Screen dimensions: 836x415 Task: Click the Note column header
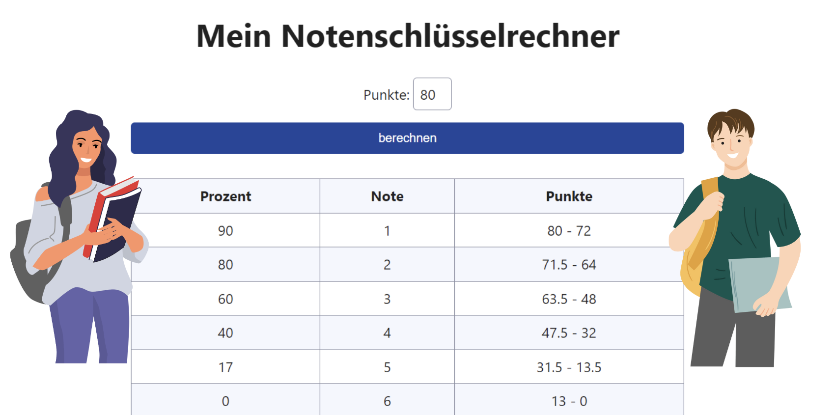387,196
